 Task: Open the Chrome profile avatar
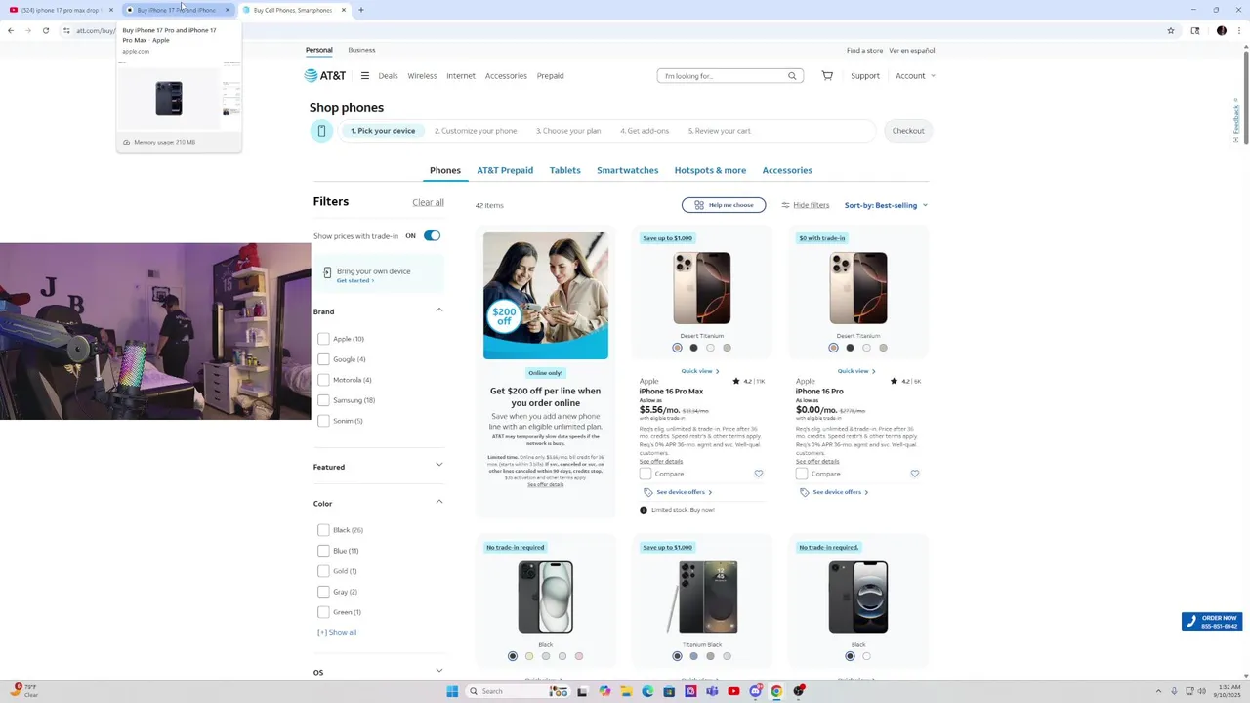1221,30
